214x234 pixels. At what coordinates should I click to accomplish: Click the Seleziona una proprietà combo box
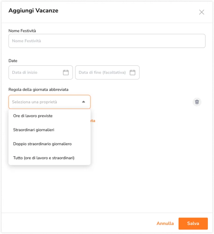click(50, 102)
